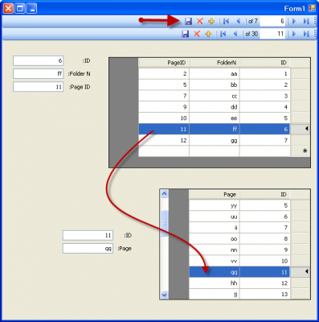This screenshot has height=322, width=319.
Task: Select the 'yy' page cell
Action: (215, 205)
